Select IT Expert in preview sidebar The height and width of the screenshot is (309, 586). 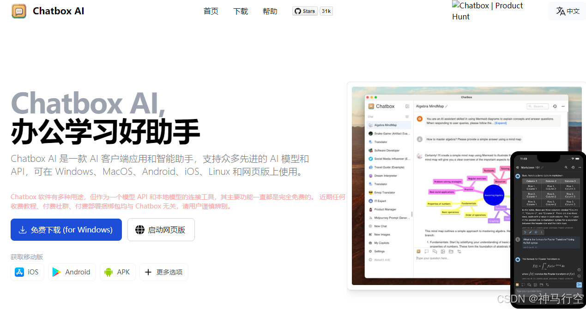[389, 201]
